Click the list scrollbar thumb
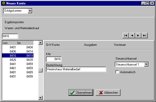The width and height of the screenshot is (156, 102). click(x=41, y=70)
